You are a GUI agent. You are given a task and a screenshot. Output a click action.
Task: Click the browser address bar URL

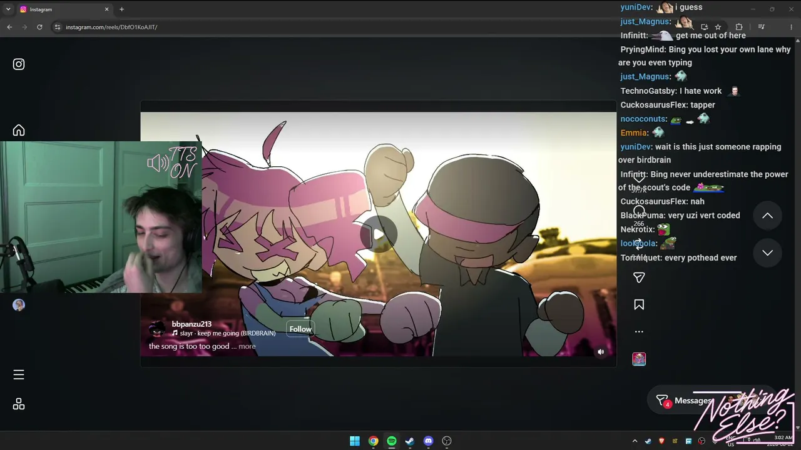click(111, 27)
